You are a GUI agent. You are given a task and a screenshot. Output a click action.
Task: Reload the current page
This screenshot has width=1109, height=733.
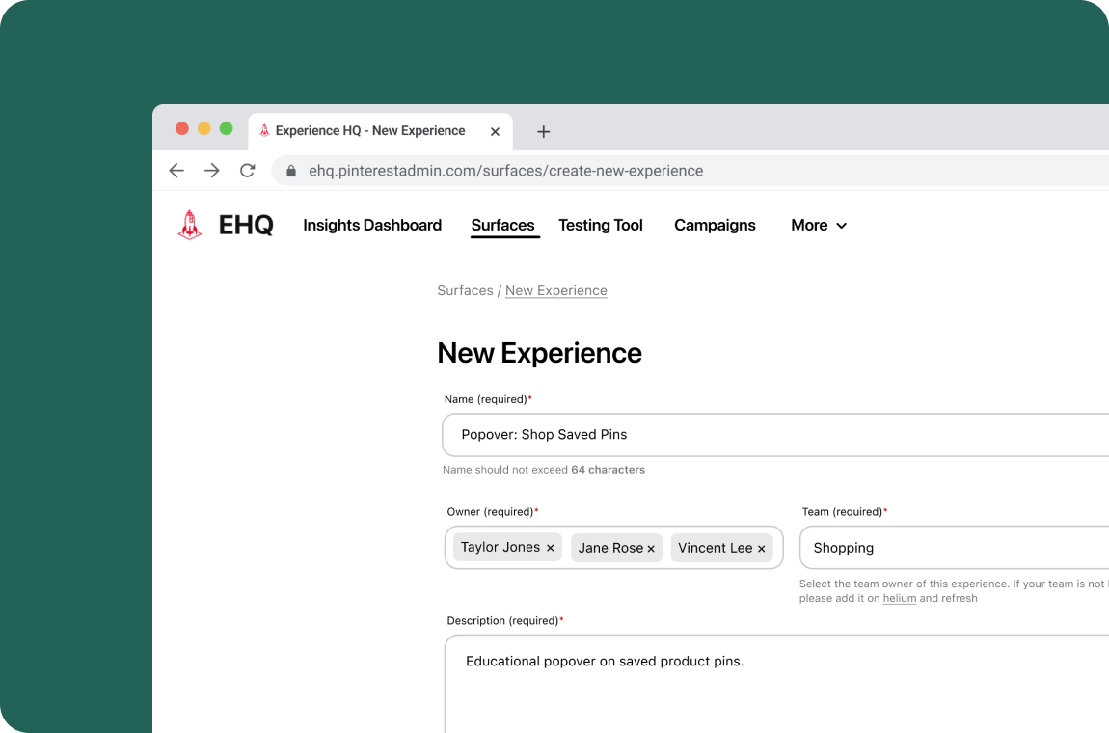(247, 170)
